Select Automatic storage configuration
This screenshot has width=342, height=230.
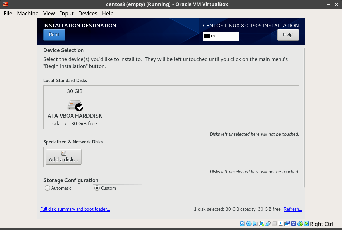coord(58,188)
